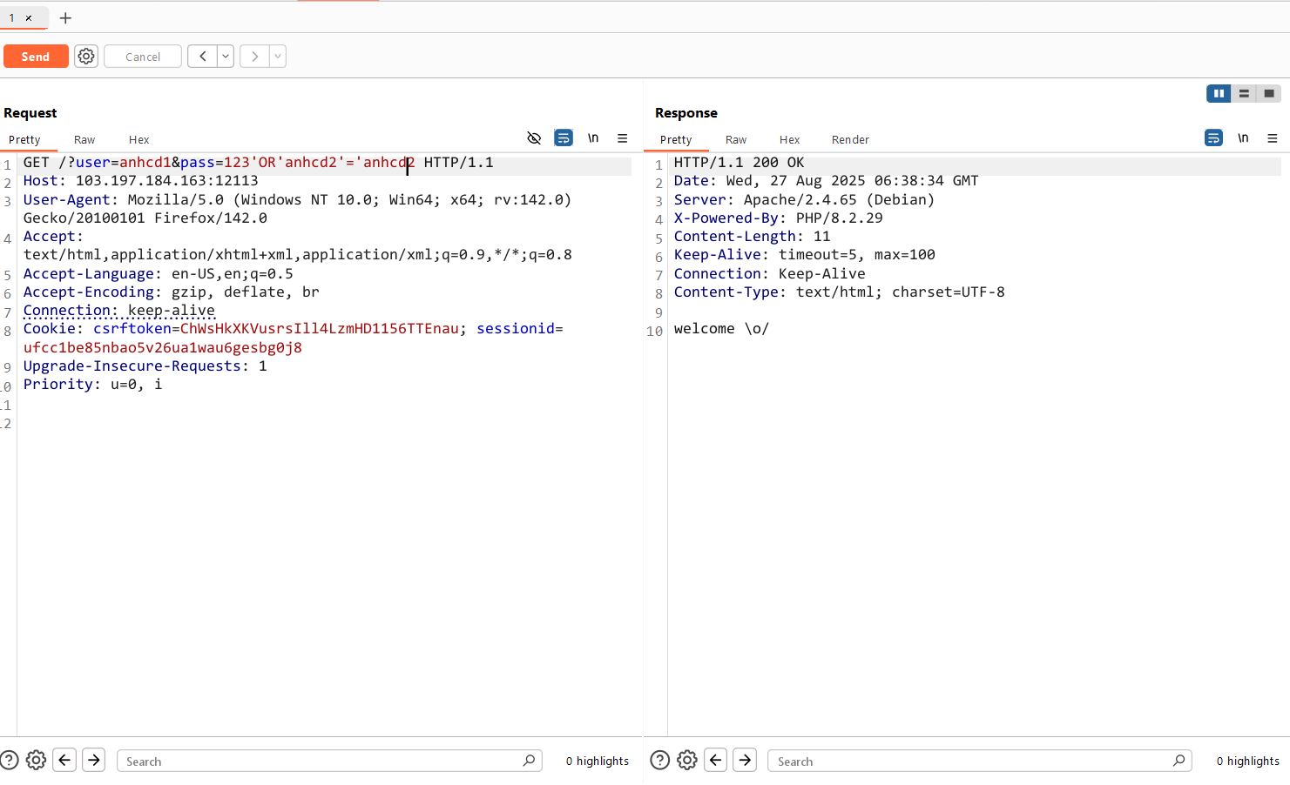The width and height of the screenshot is (1290, 785).
Task: Switch to the top-bottom split layout
Action: [x=1244, y=93]
